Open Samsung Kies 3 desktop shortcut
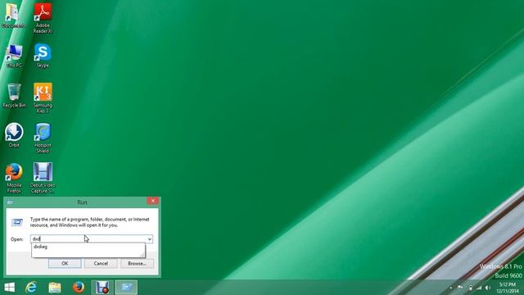 click(43, 98)
